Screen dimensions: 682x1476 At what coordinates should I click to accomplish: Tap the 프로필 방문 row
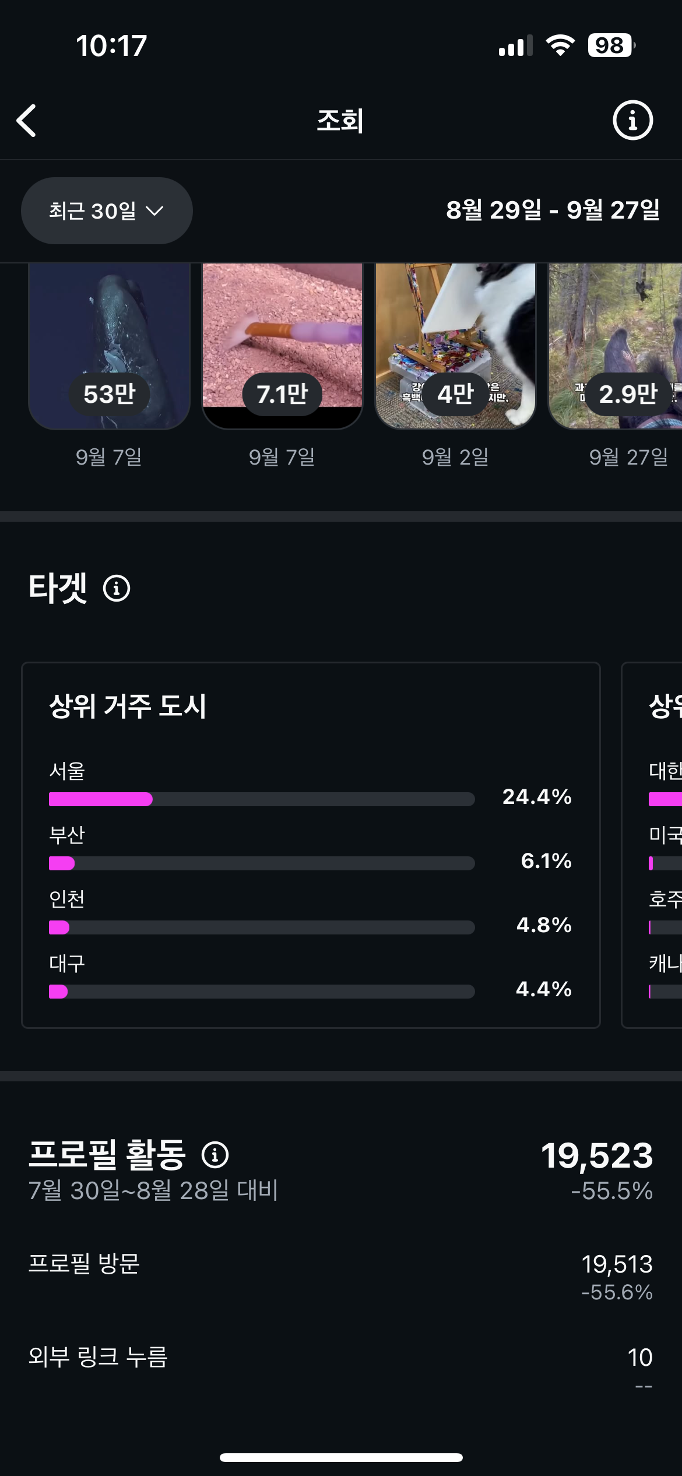(x=340, y=1275)
